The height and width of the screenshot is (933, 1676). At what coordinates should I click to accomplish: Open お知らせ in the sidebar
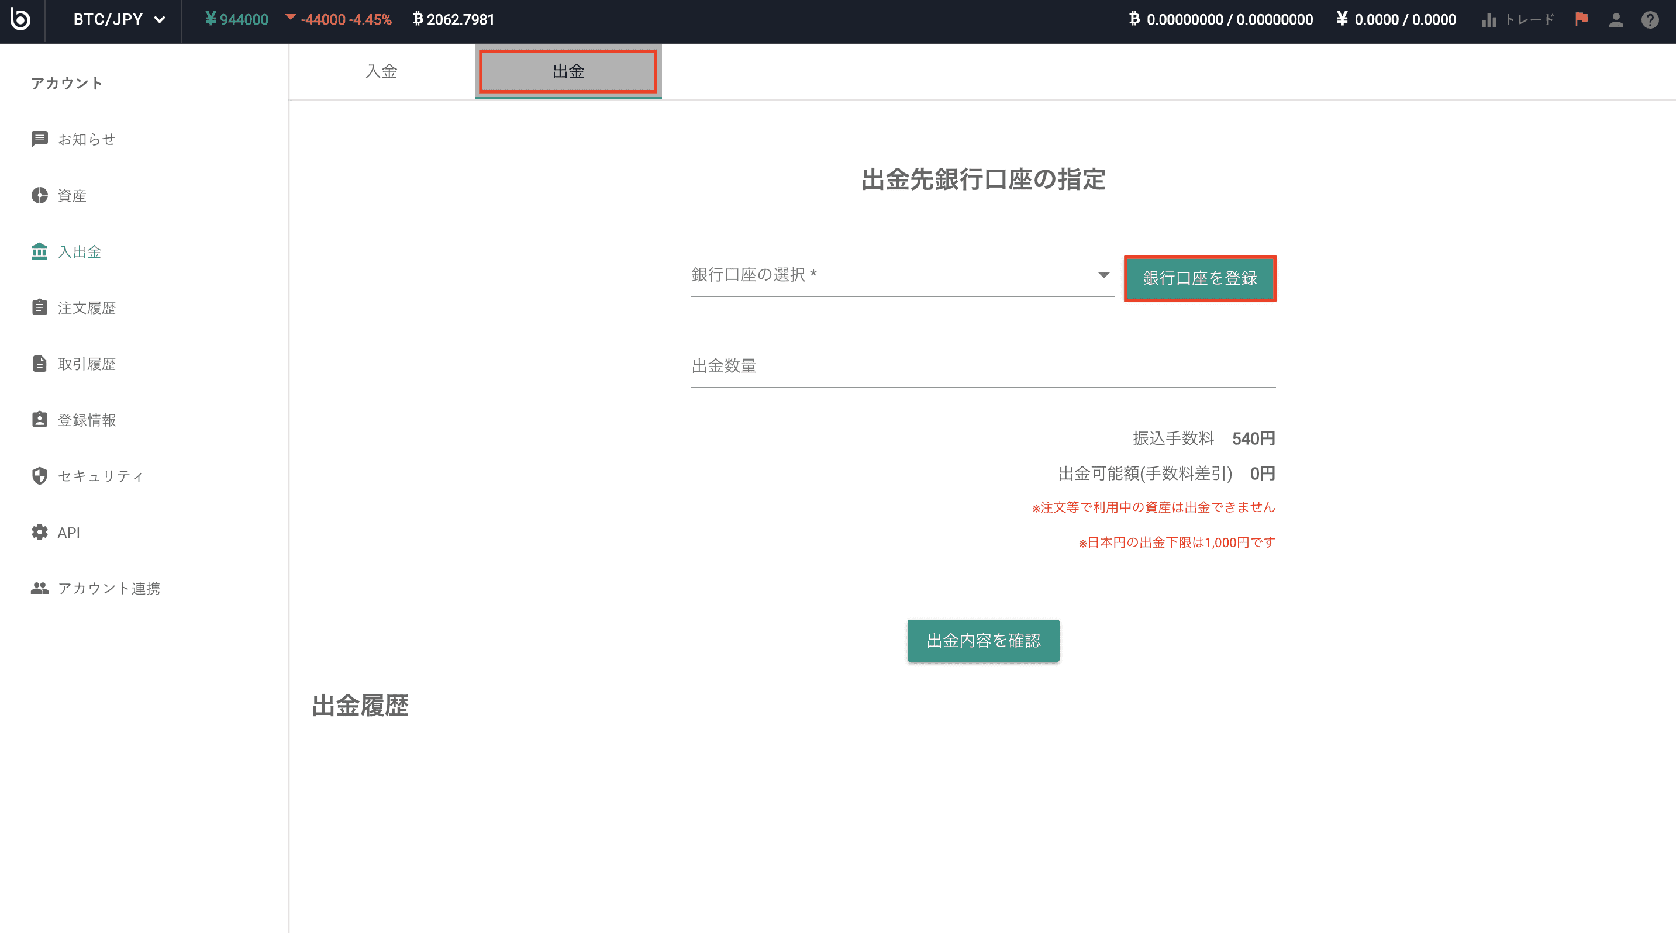pos(86,139)
